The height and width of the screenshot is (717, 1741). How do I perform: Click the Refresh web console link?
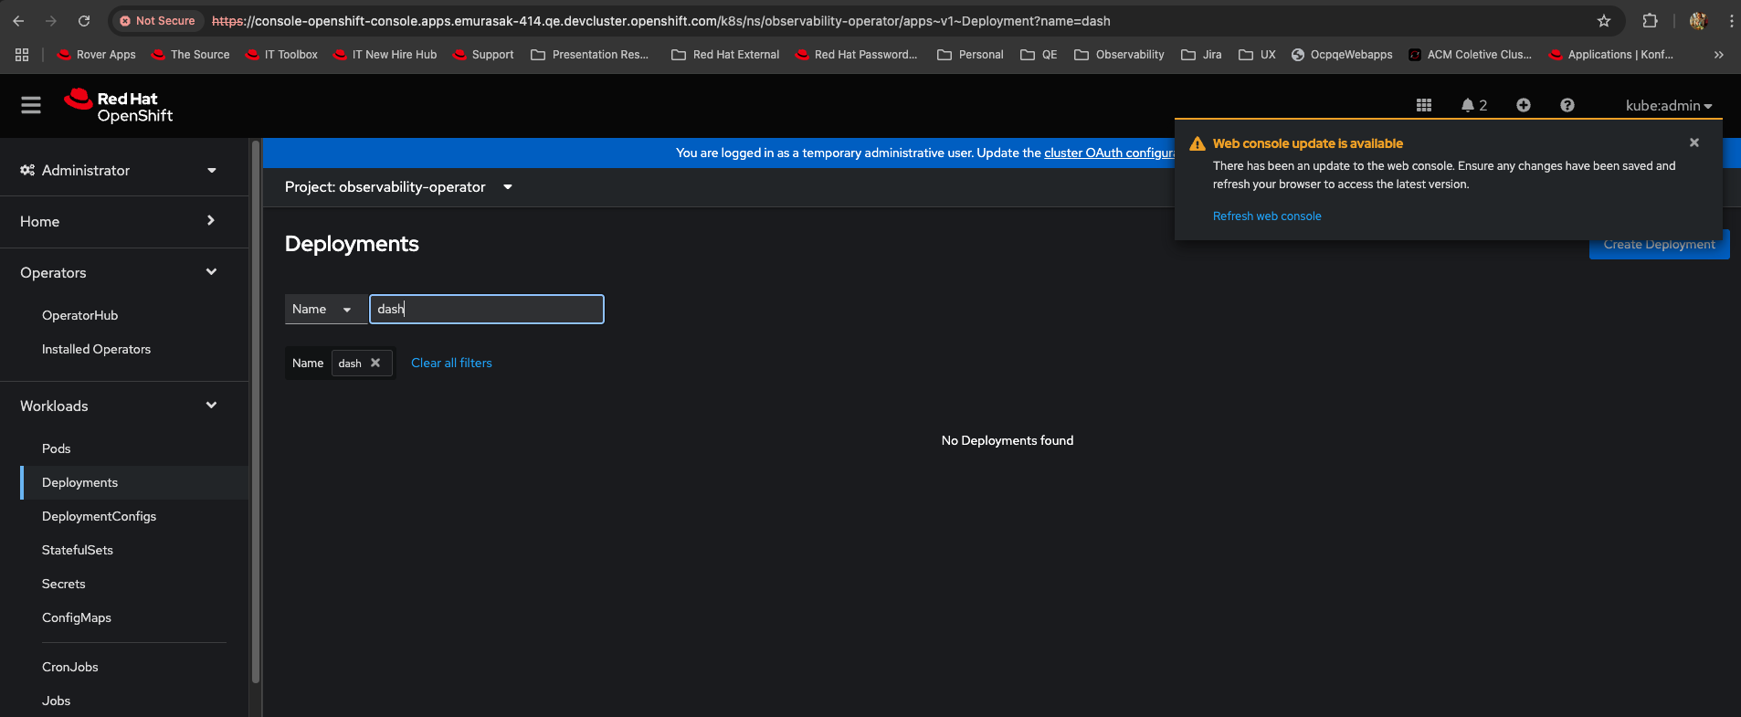(x=1267, y=216)
